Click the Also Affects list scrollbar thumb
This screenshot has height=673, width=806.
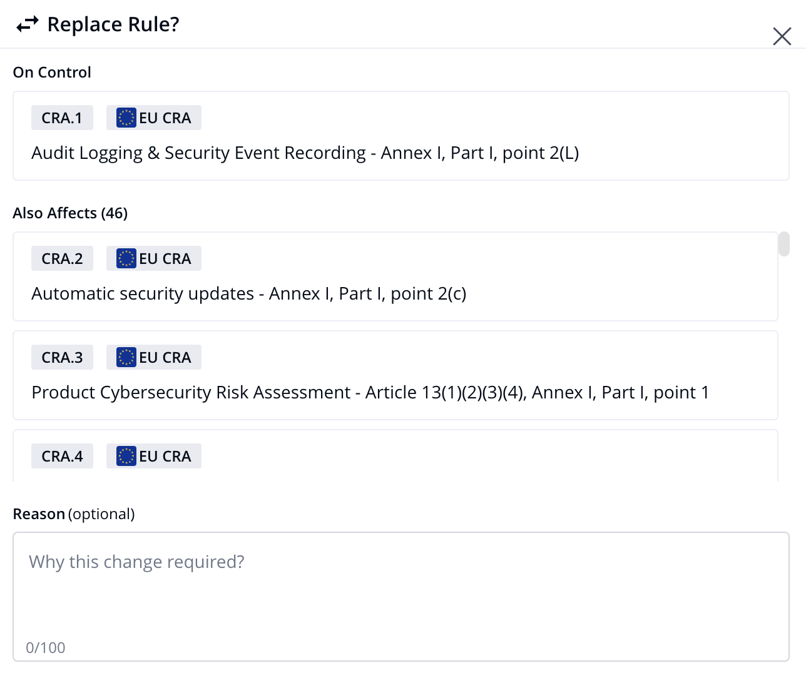pos(784,244)
